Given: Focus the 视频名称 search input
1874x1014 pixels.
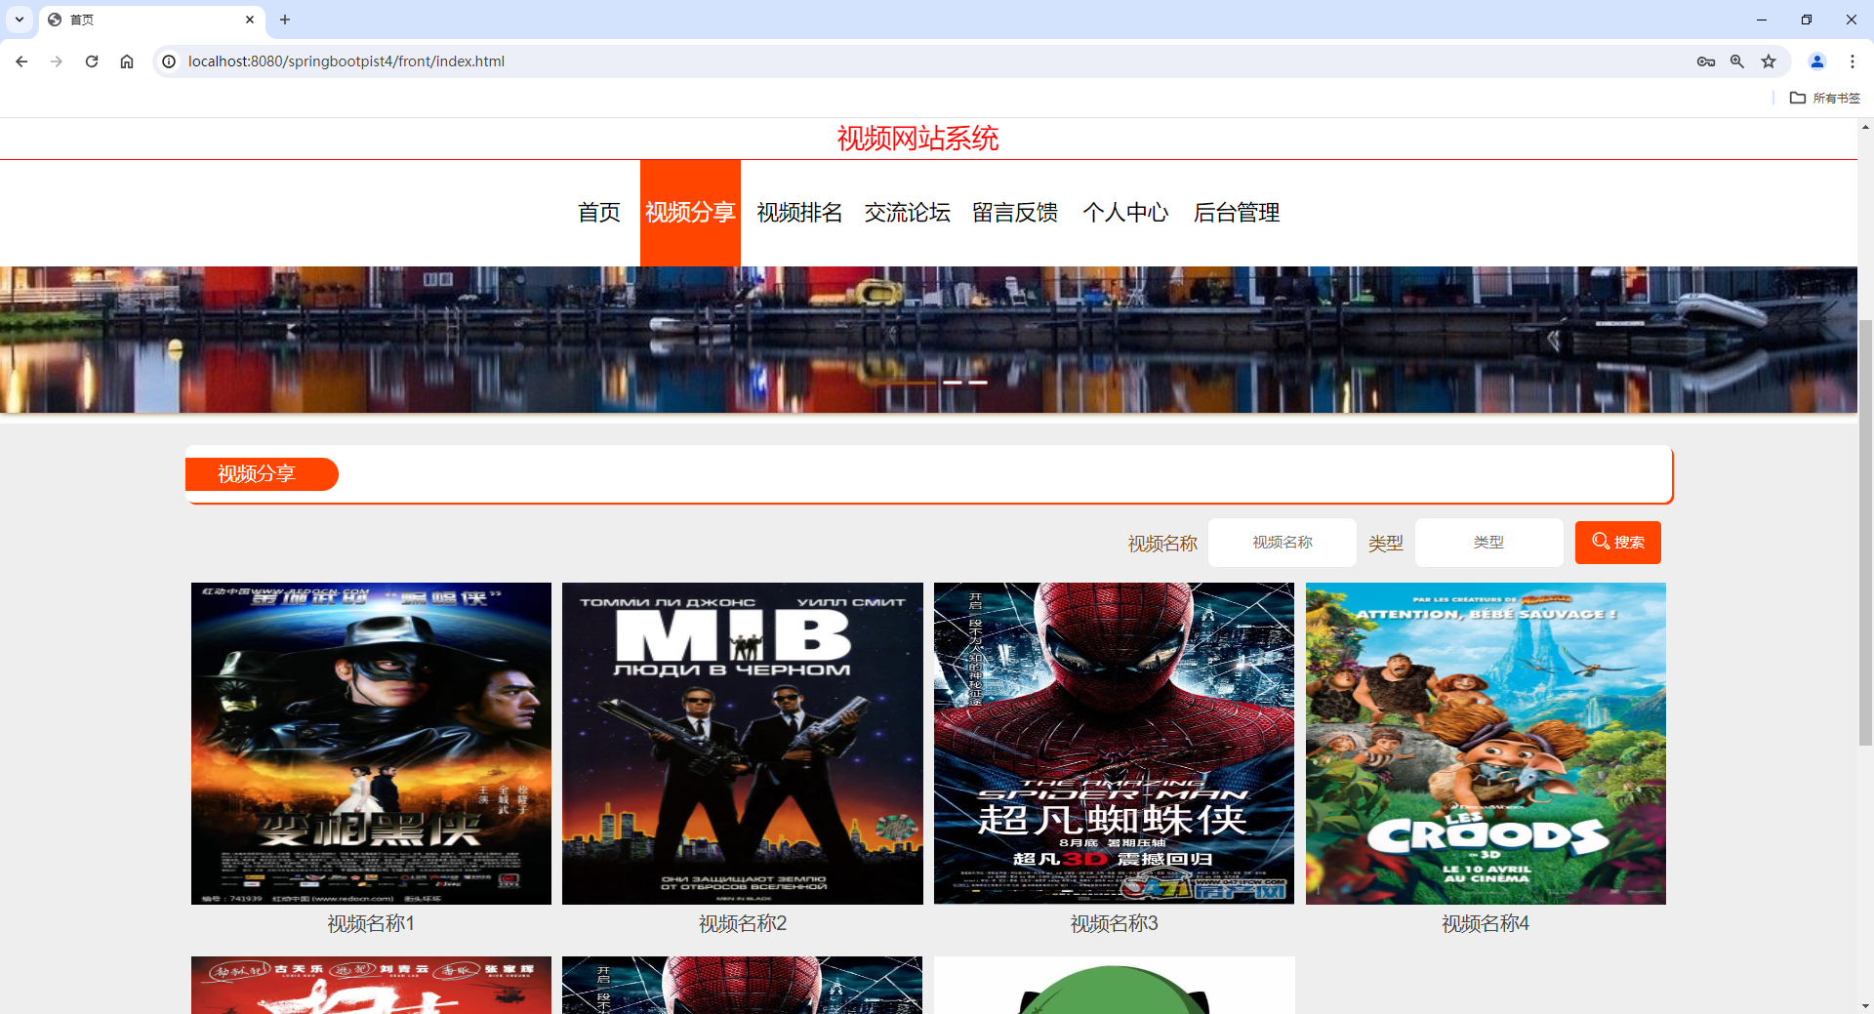Looking at the screenshot, I should (x=1283, y=543).
